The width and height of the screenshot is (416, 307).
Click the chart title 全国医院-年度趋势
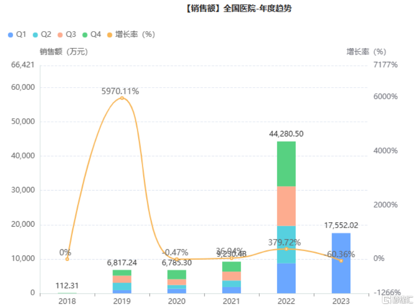pyautogui.click(x=238, y=9)
